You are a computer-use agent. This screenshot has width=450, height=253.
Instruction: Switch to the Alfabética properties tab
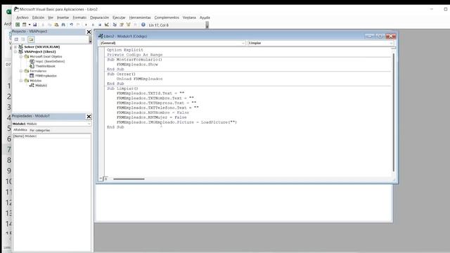coord(20,130)
